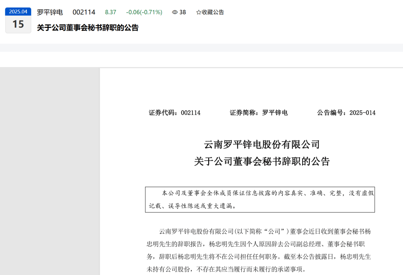Click the eye view-count icon
This screenshot has height=275, width=403.
tap(175, 12)
